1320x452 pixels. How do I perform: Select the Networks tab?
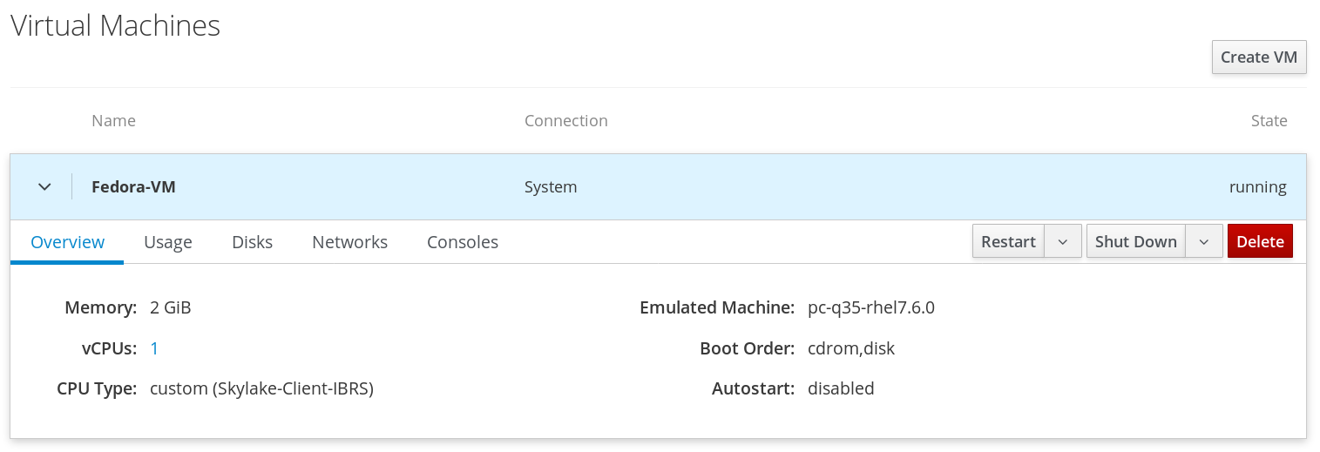pyautogui.click(x=349, y=242)
